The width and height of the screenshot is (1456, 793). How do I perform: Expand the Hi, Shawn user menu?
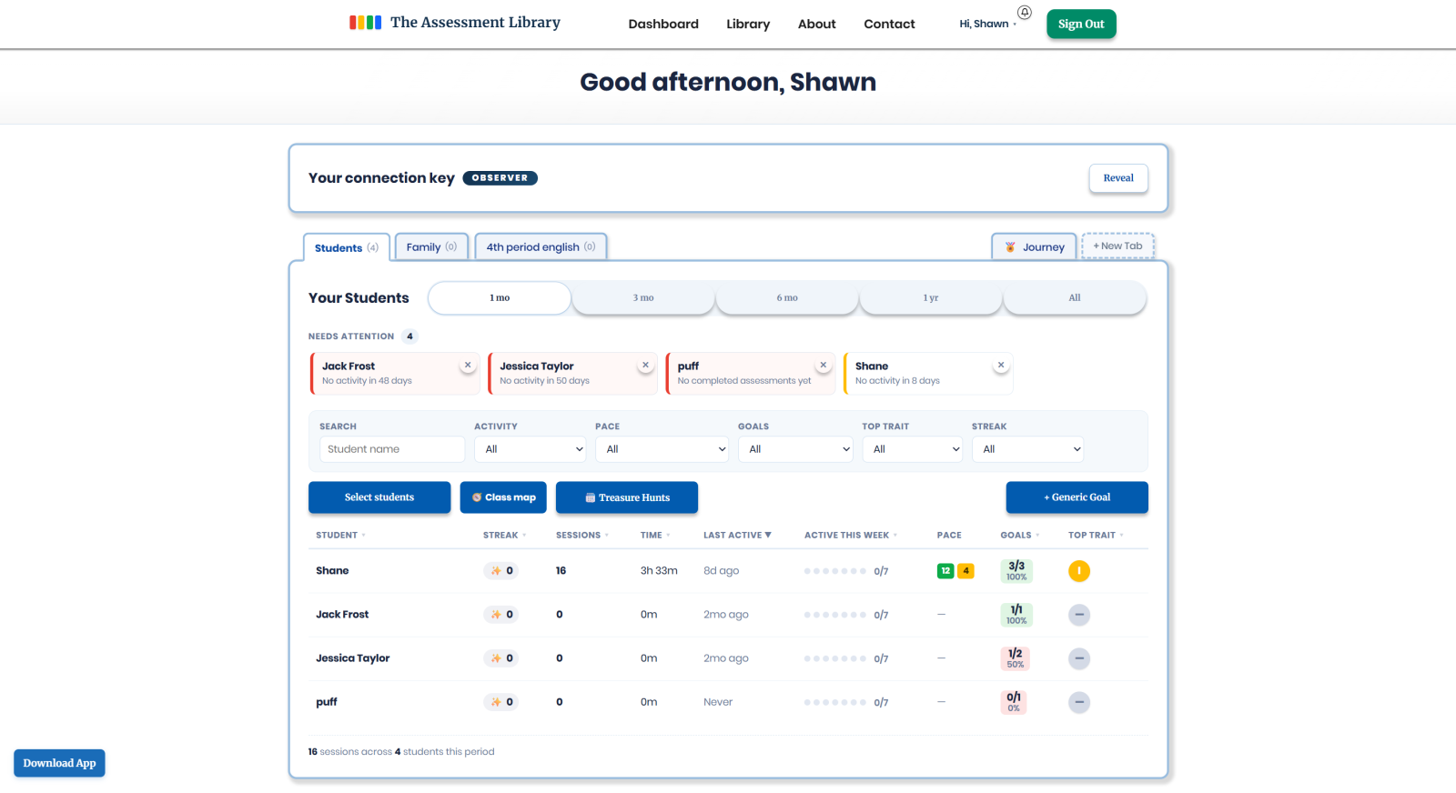pos(987,24)
